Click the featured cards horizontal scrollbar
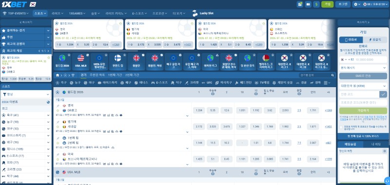The width and height of the screenshot is (390, 185). (x=96, y=51)
